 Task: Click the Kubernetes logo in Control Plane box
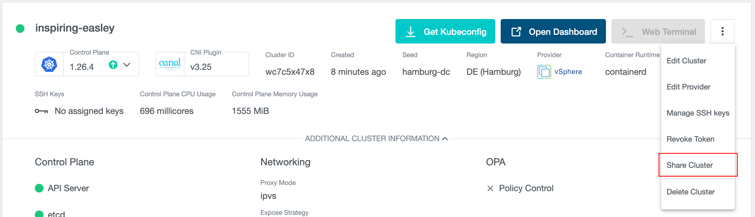49,64
